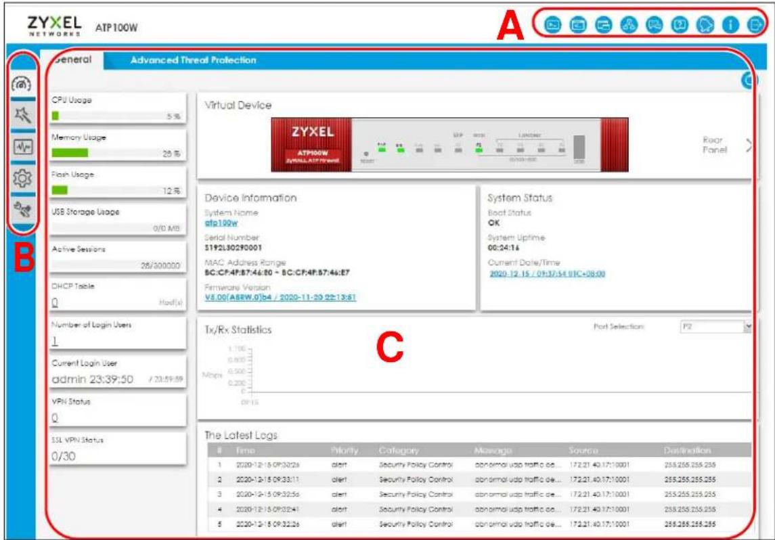775x540 pixels.
Task: Click the CPU Usage progress bar
Action: click(117, 116)
